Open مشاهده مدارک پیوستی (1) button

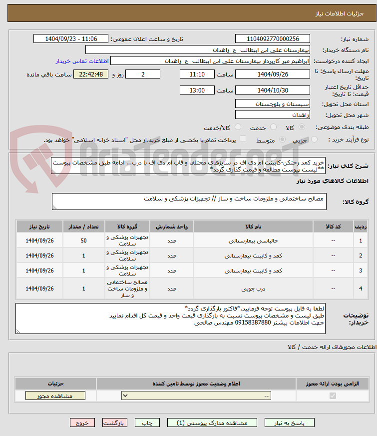coord(212,423)
